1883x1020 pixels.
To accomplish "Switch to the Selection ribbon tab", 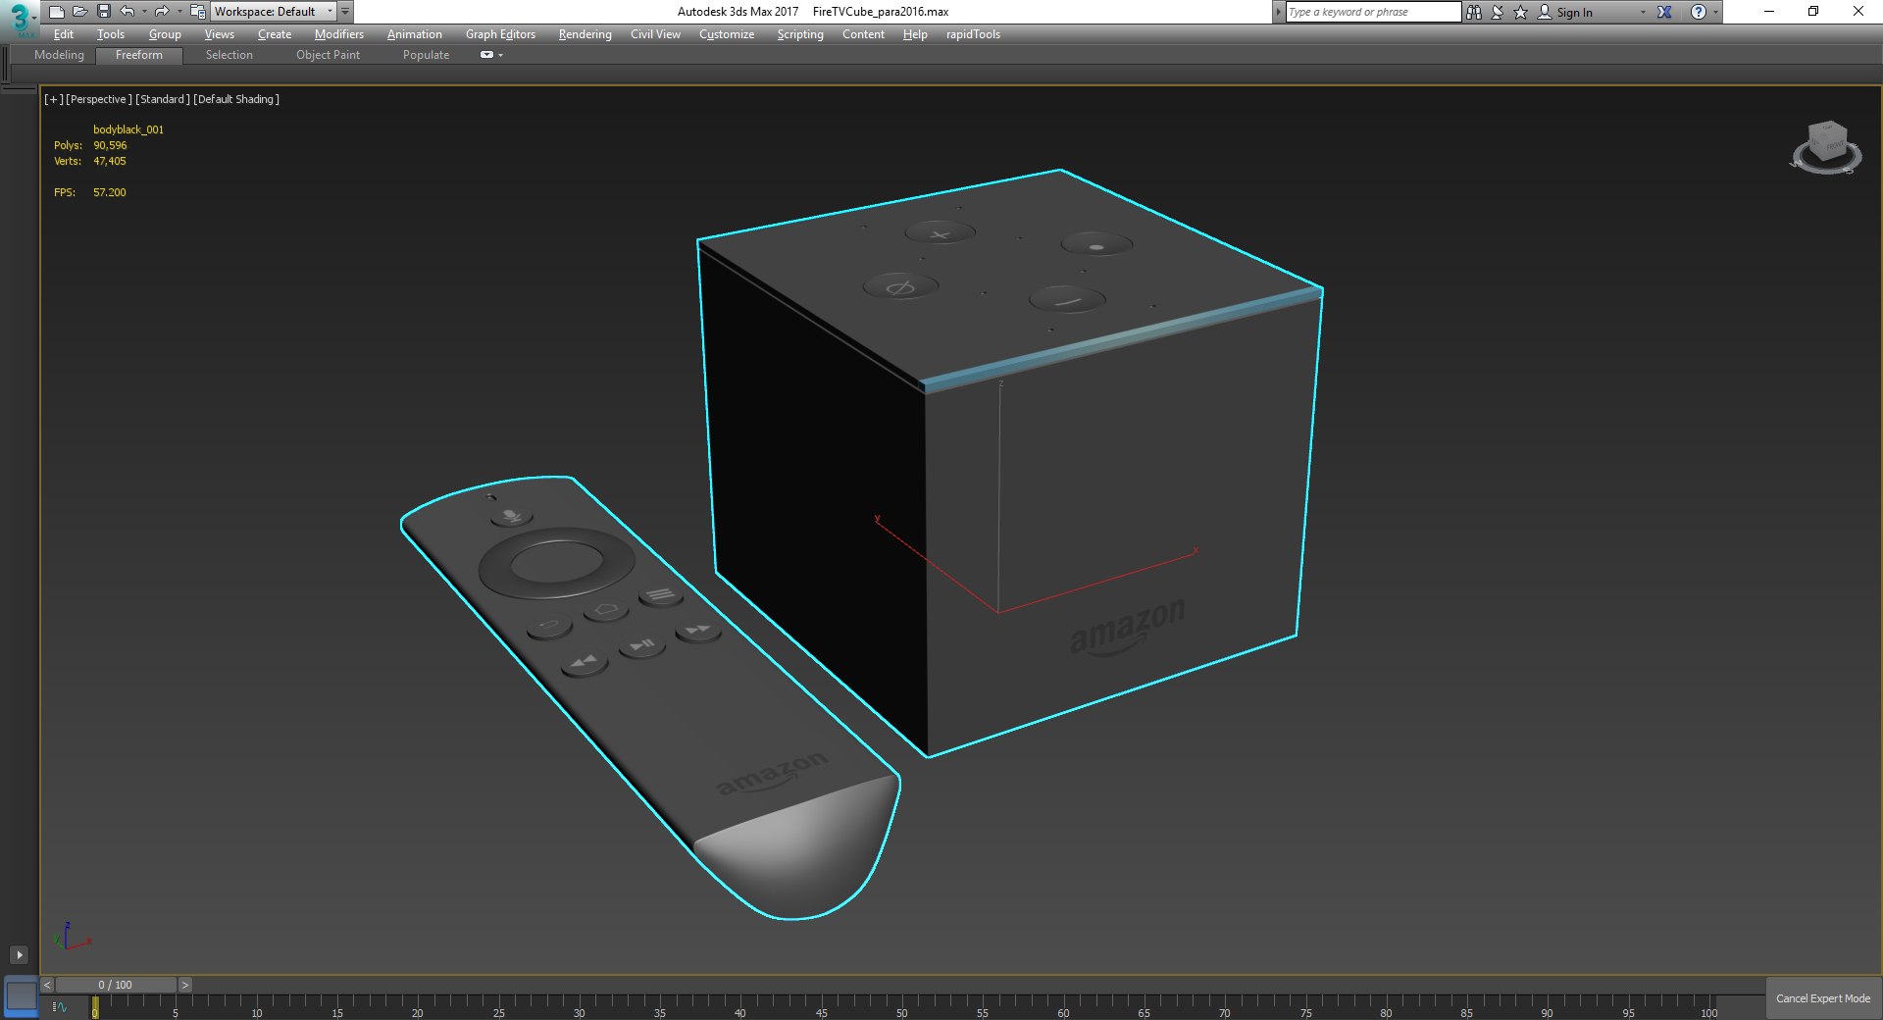I will click(229, 55).
